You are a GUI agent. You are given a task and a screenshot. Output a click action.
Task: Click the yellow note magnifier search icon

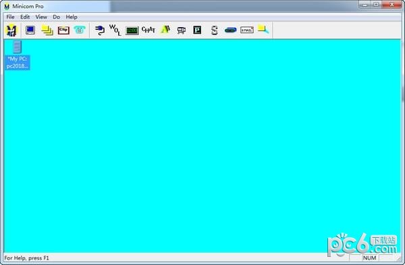coord(263,30)
